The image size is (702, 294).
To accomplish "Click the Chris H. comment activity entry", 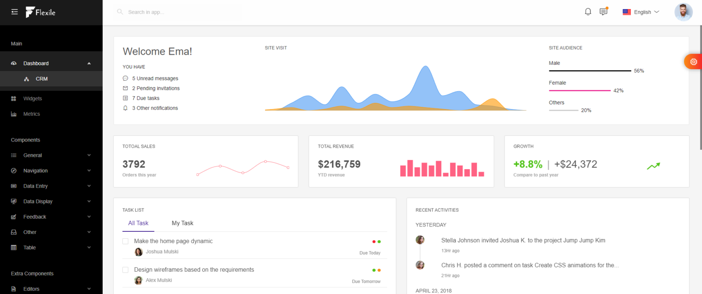I will pyautogui.click(x=530, y=266).
